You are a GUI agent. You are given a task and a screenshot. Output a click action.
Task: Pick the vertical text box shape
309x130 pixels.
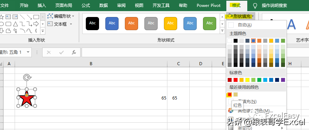[x=15, y=17]
